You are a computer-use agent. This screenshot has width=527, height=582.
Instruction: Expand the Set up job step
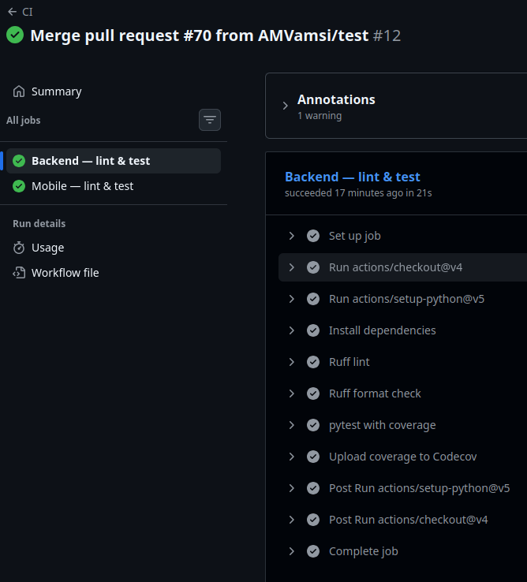pyautogui.click(x=292, y=236)
